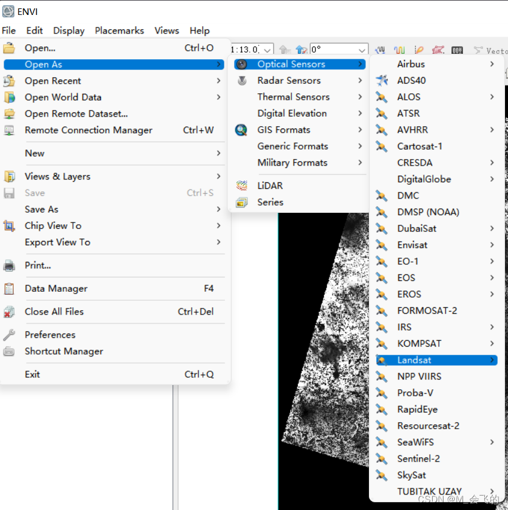Open the Placemarks menu
Screen dimensions: 508x510
(119, 30)
